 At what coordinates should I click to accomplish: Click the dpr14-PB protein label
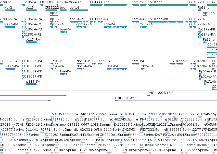pyautogui.click(x=84, y=61)
